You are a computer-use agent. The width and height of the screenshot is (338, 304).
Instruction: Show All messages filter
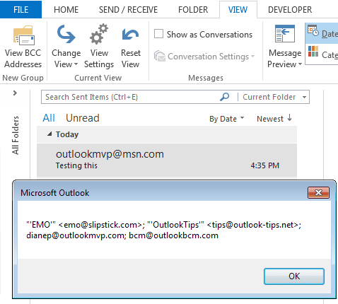[49, 118]
